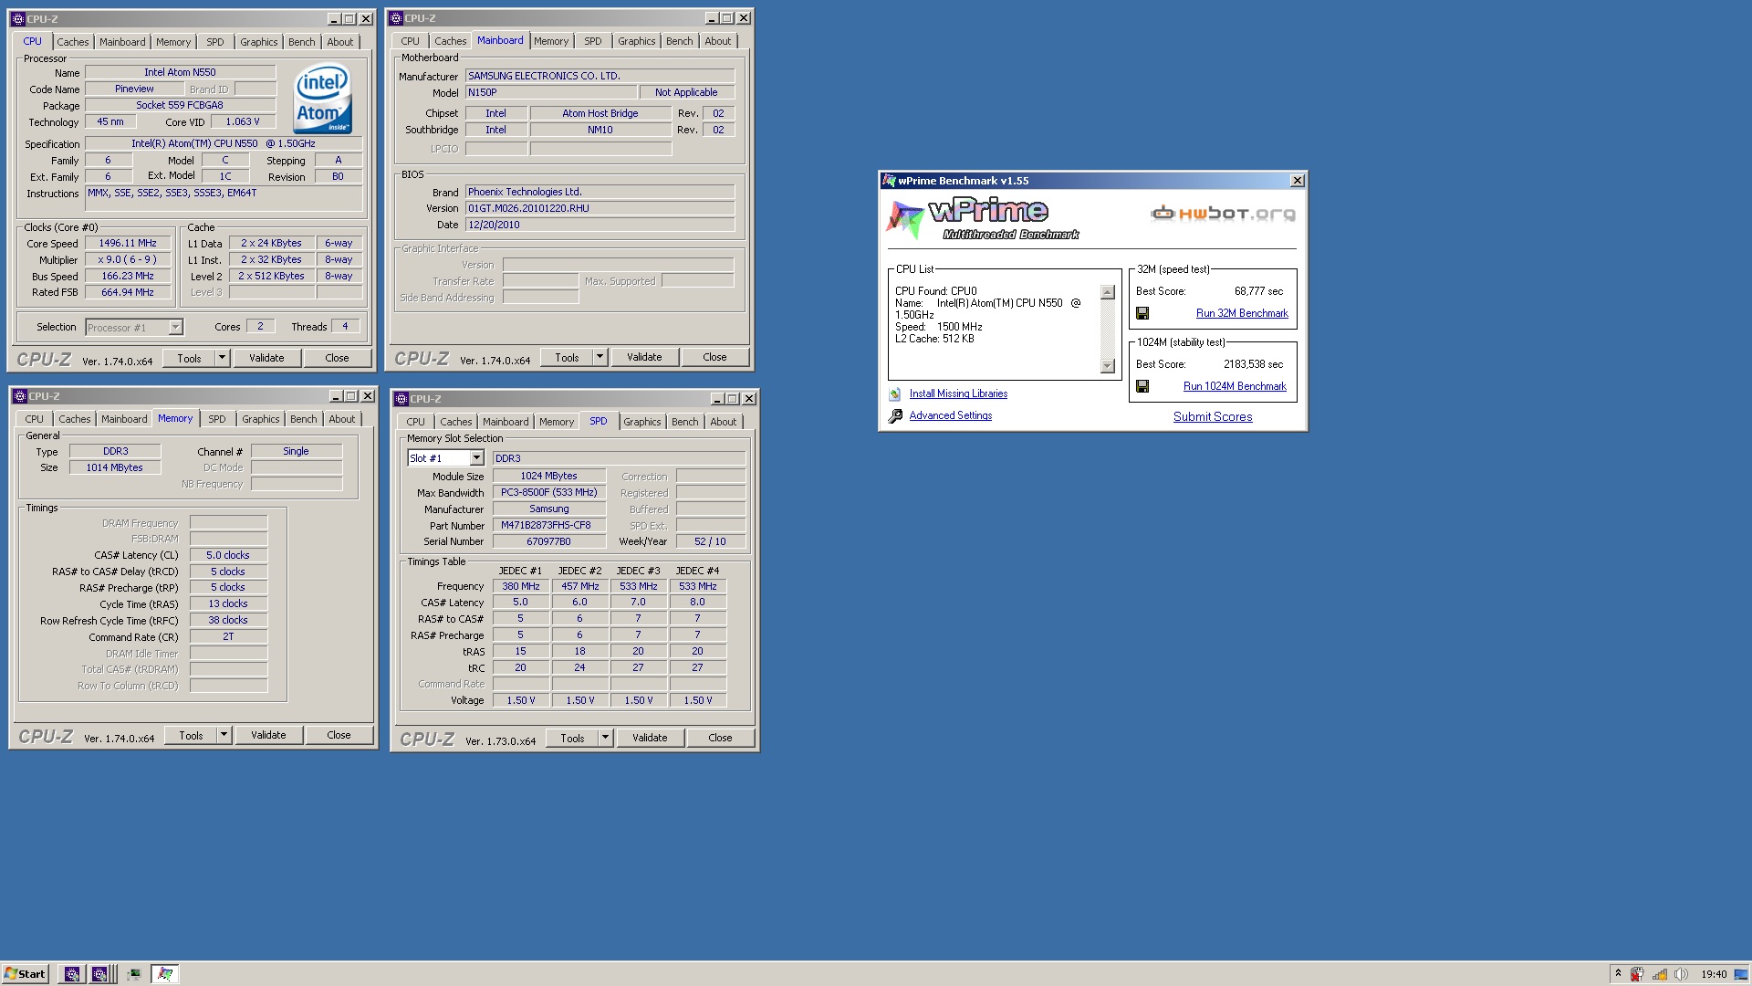Click the save icon under 1024M stability test
1752x986 pixels.
(x=1142, y=386)
